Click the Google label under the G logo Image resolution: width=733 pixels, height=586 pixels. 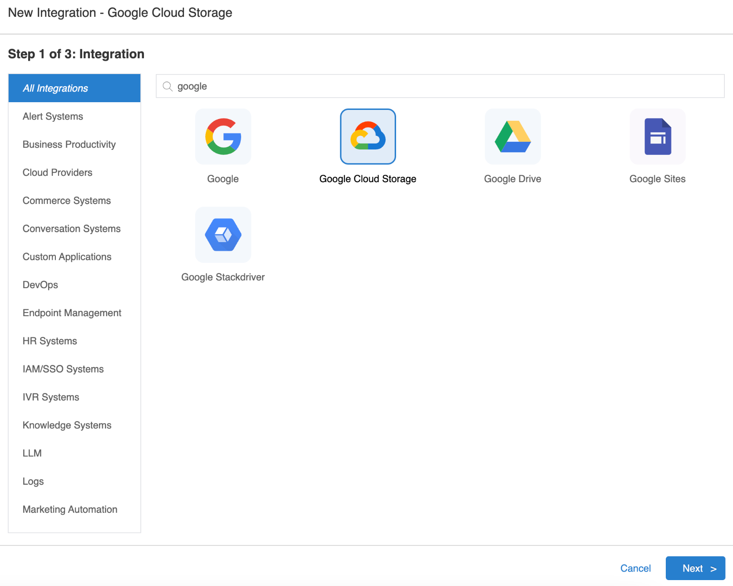[x=223, y=179]
